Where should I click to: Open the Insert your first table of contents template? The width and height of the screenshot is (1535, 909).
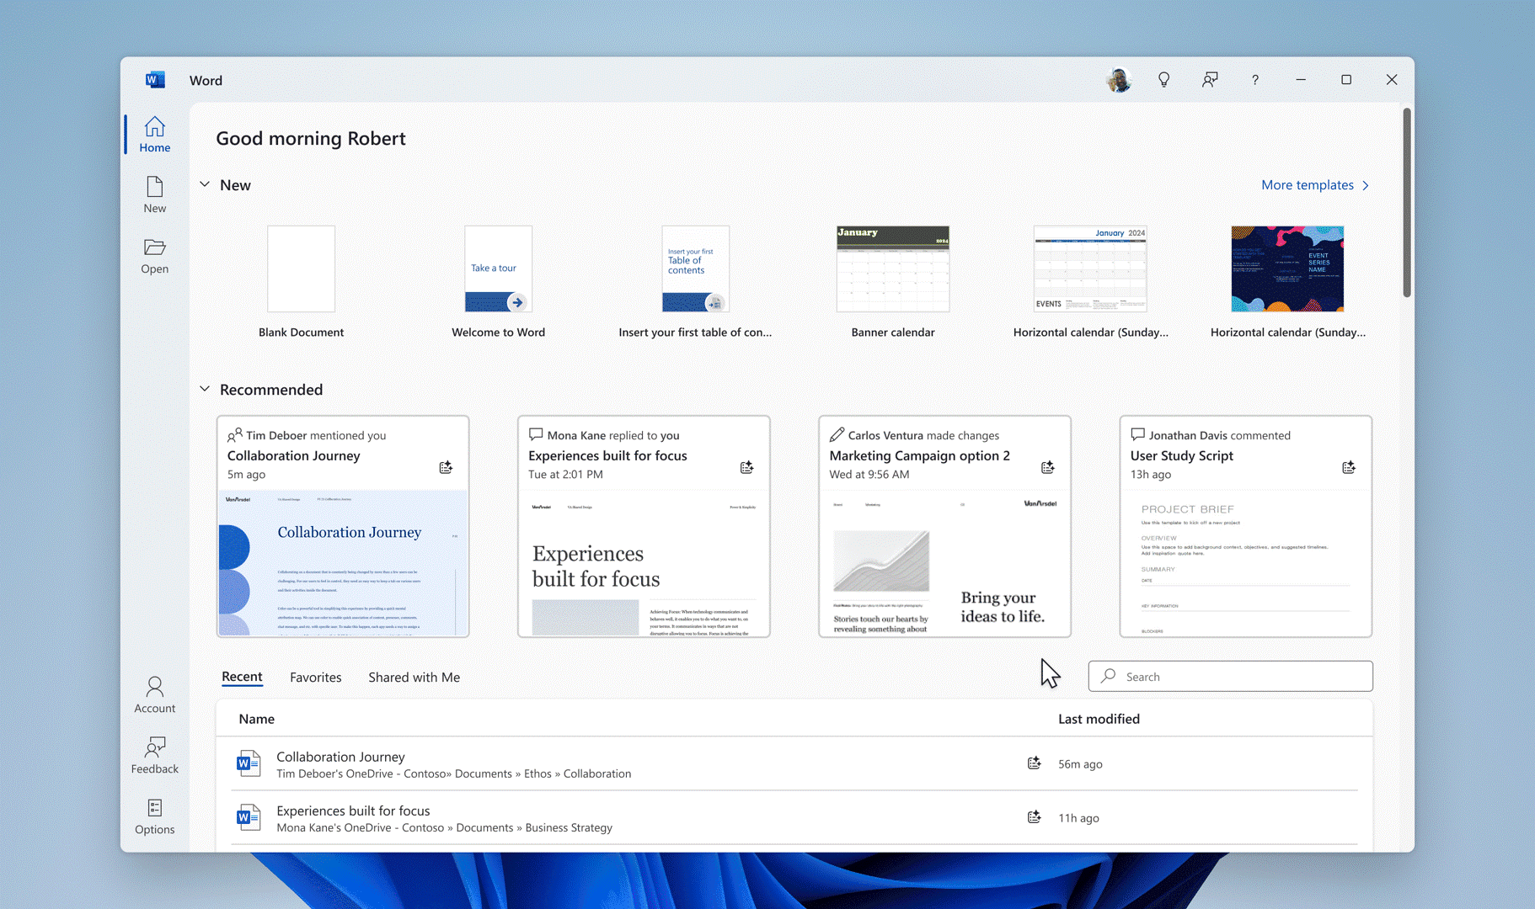pyautogui.click(x=695, y=282)
